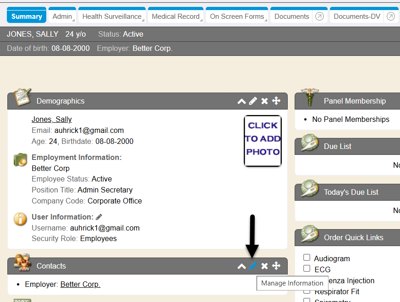Viewport: 400px width, 302px height.
Task: Check the Audiogram checkbox
Action: 307,258
